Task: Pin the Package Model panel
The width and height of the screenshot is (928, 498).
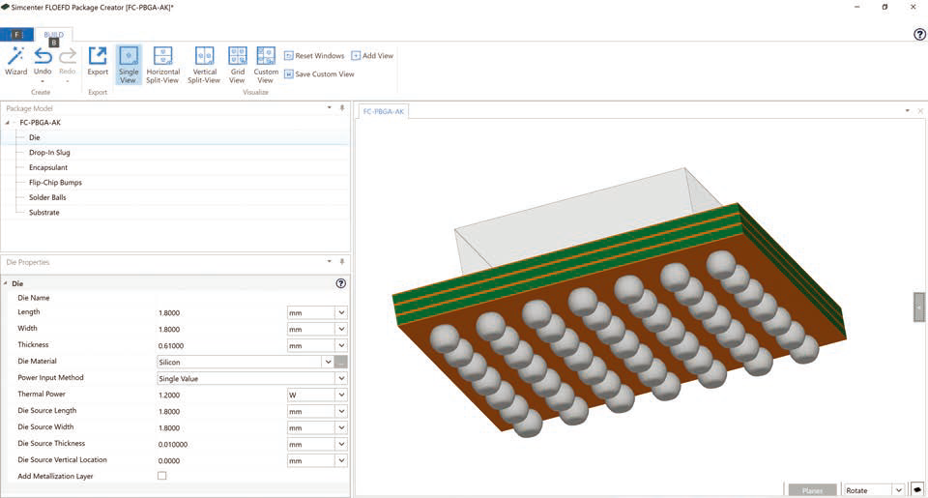Action: [x=342, y=108]
